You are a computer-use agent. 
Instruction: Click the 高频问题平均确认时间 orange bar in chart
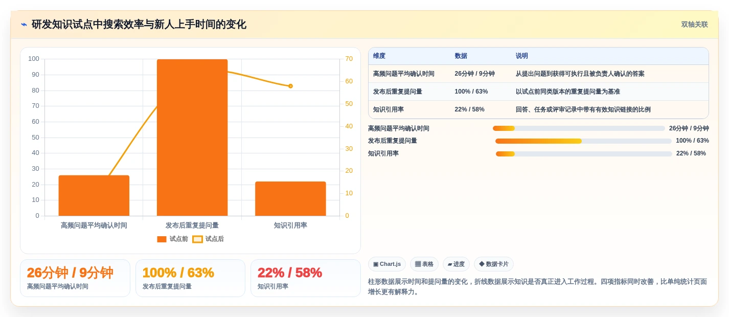pos(94,195)
